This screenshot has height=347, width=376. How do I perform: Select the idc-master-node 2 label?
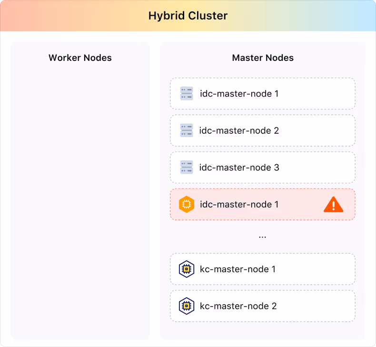point(239,130)
